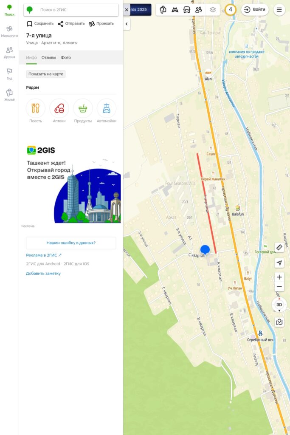The width and height of the screenshot is (290, 435).
Task: Toggle the metro layer icon
Action: tap(175, 10)
